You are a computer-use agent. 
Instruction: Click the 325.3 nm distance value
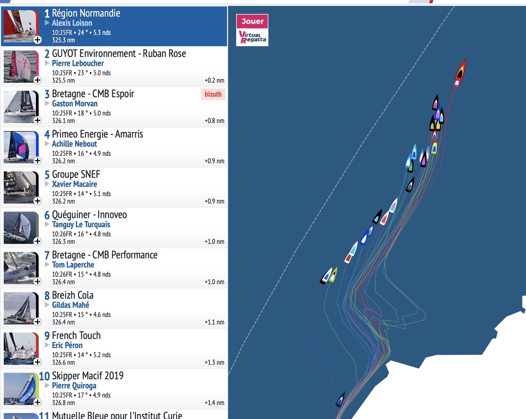point(63,40)
